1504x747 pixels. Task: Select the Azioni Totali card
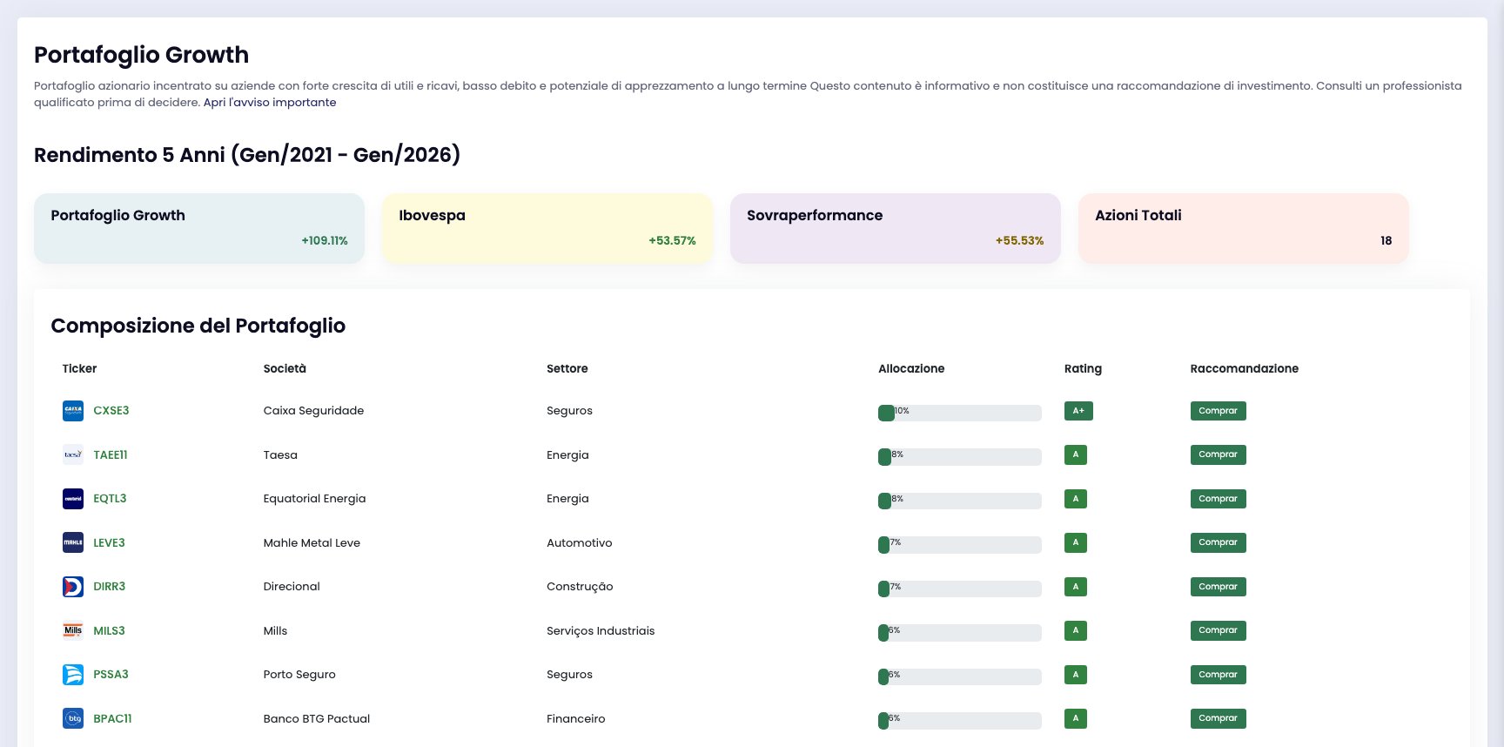click(x=1244, y=228)
